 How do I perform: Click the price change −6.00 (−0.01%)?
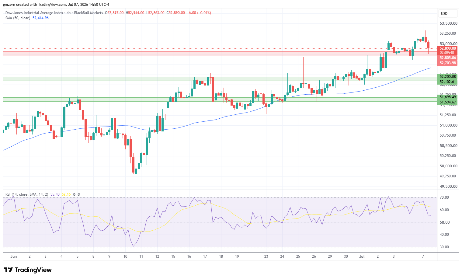[199, 13]
